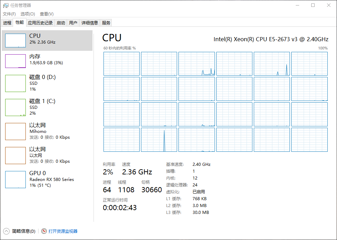
Task: Click the resource monitor icon at bottom
Action: [x=44, y=231]
